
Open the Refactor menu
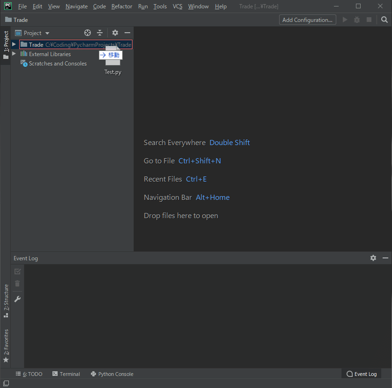[122, 6]
